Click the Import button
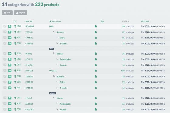The height and width of the screenshot is (113, 170). point(21,13)
